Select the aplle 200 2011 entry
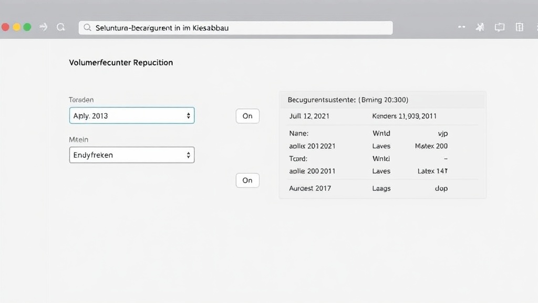This screenshot has width=538, height=303. click(312, 171)
